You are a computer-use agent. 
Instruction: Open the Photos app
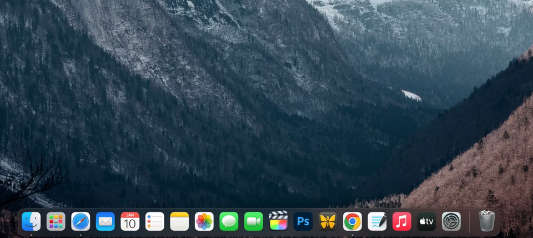[x=204, y=221]
